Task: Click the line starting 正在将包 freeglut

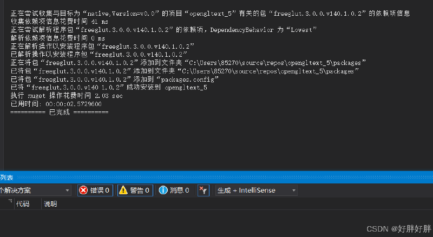Action: (188, 63)
